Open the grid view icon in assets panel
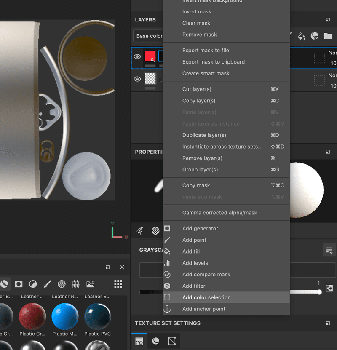This screenshot has height=350, width=337. pyautogui.click(x=118, y=284)
